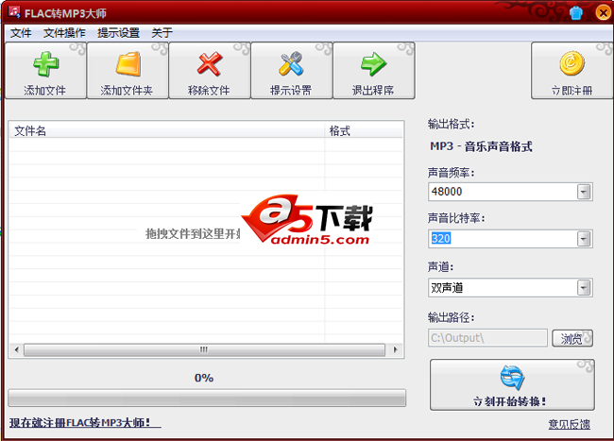Expand the 声音比特率 320 dropdown arrow
The width and height of the screenshot is (614, 441).
[x=584, y=239]
